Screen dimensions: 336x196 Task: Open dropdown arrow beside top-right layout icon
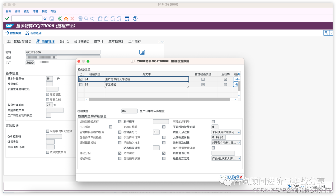click(331, 33)
